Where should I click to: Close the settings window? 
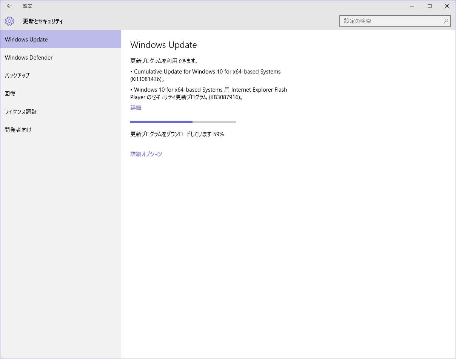click(x=447, y=6)
